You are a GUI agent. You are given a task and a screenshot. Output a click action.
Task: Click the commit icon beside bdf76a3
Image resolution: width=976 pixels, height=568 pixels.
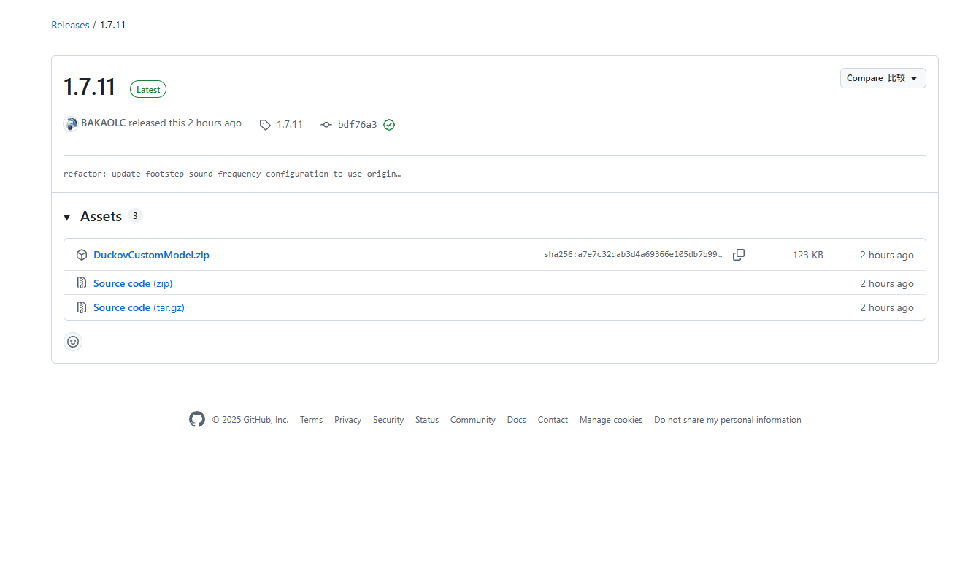[326, 125]
